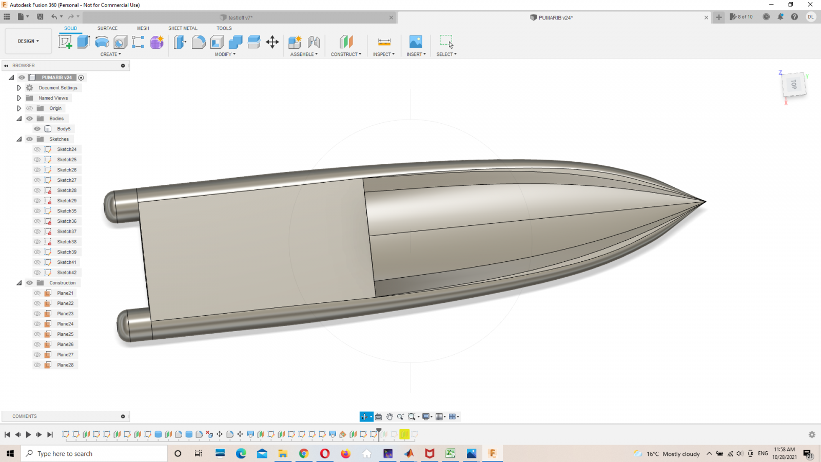This screenshot has width=821, height=462.
Task: Select the Revolve tool
Action: 102,42
